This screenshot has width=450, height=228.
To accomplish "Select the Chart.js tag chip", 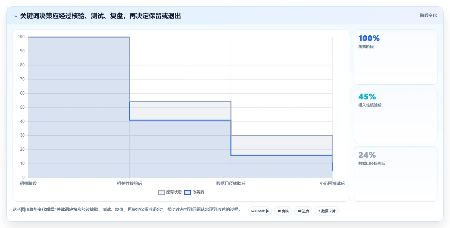I will tap(260, 211).
